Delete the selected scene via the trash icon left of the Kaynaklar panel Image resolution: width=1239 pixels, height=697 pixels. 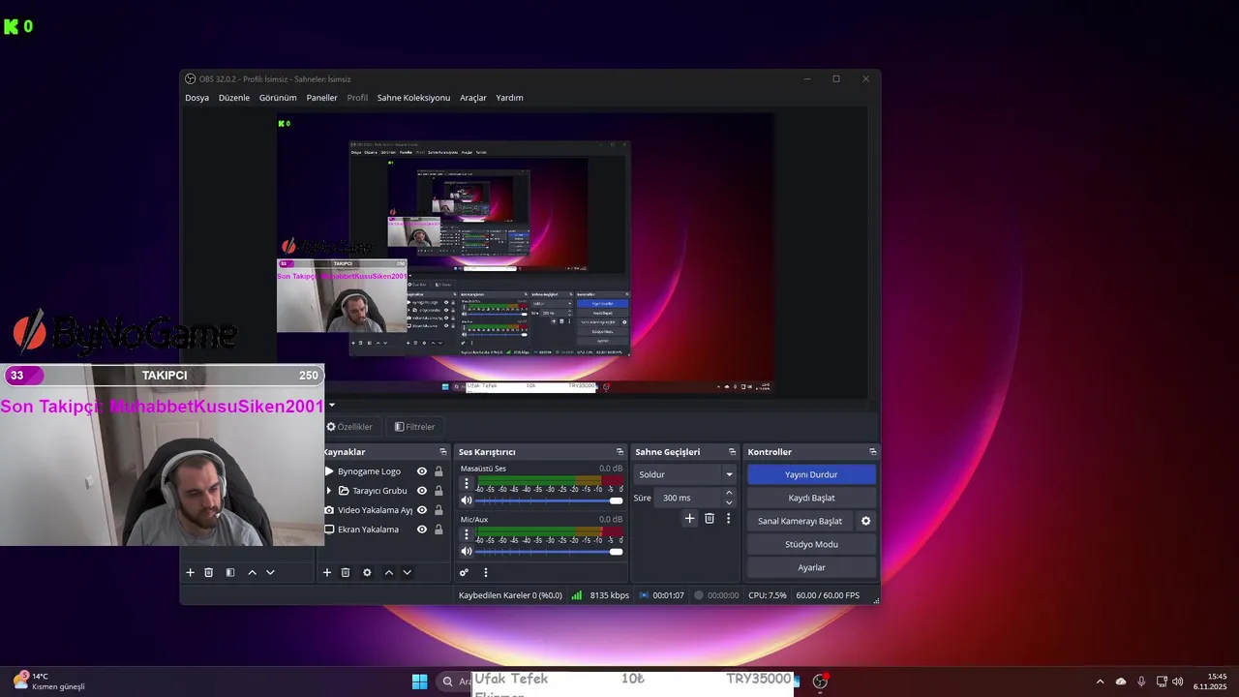[x=208, y=572]
